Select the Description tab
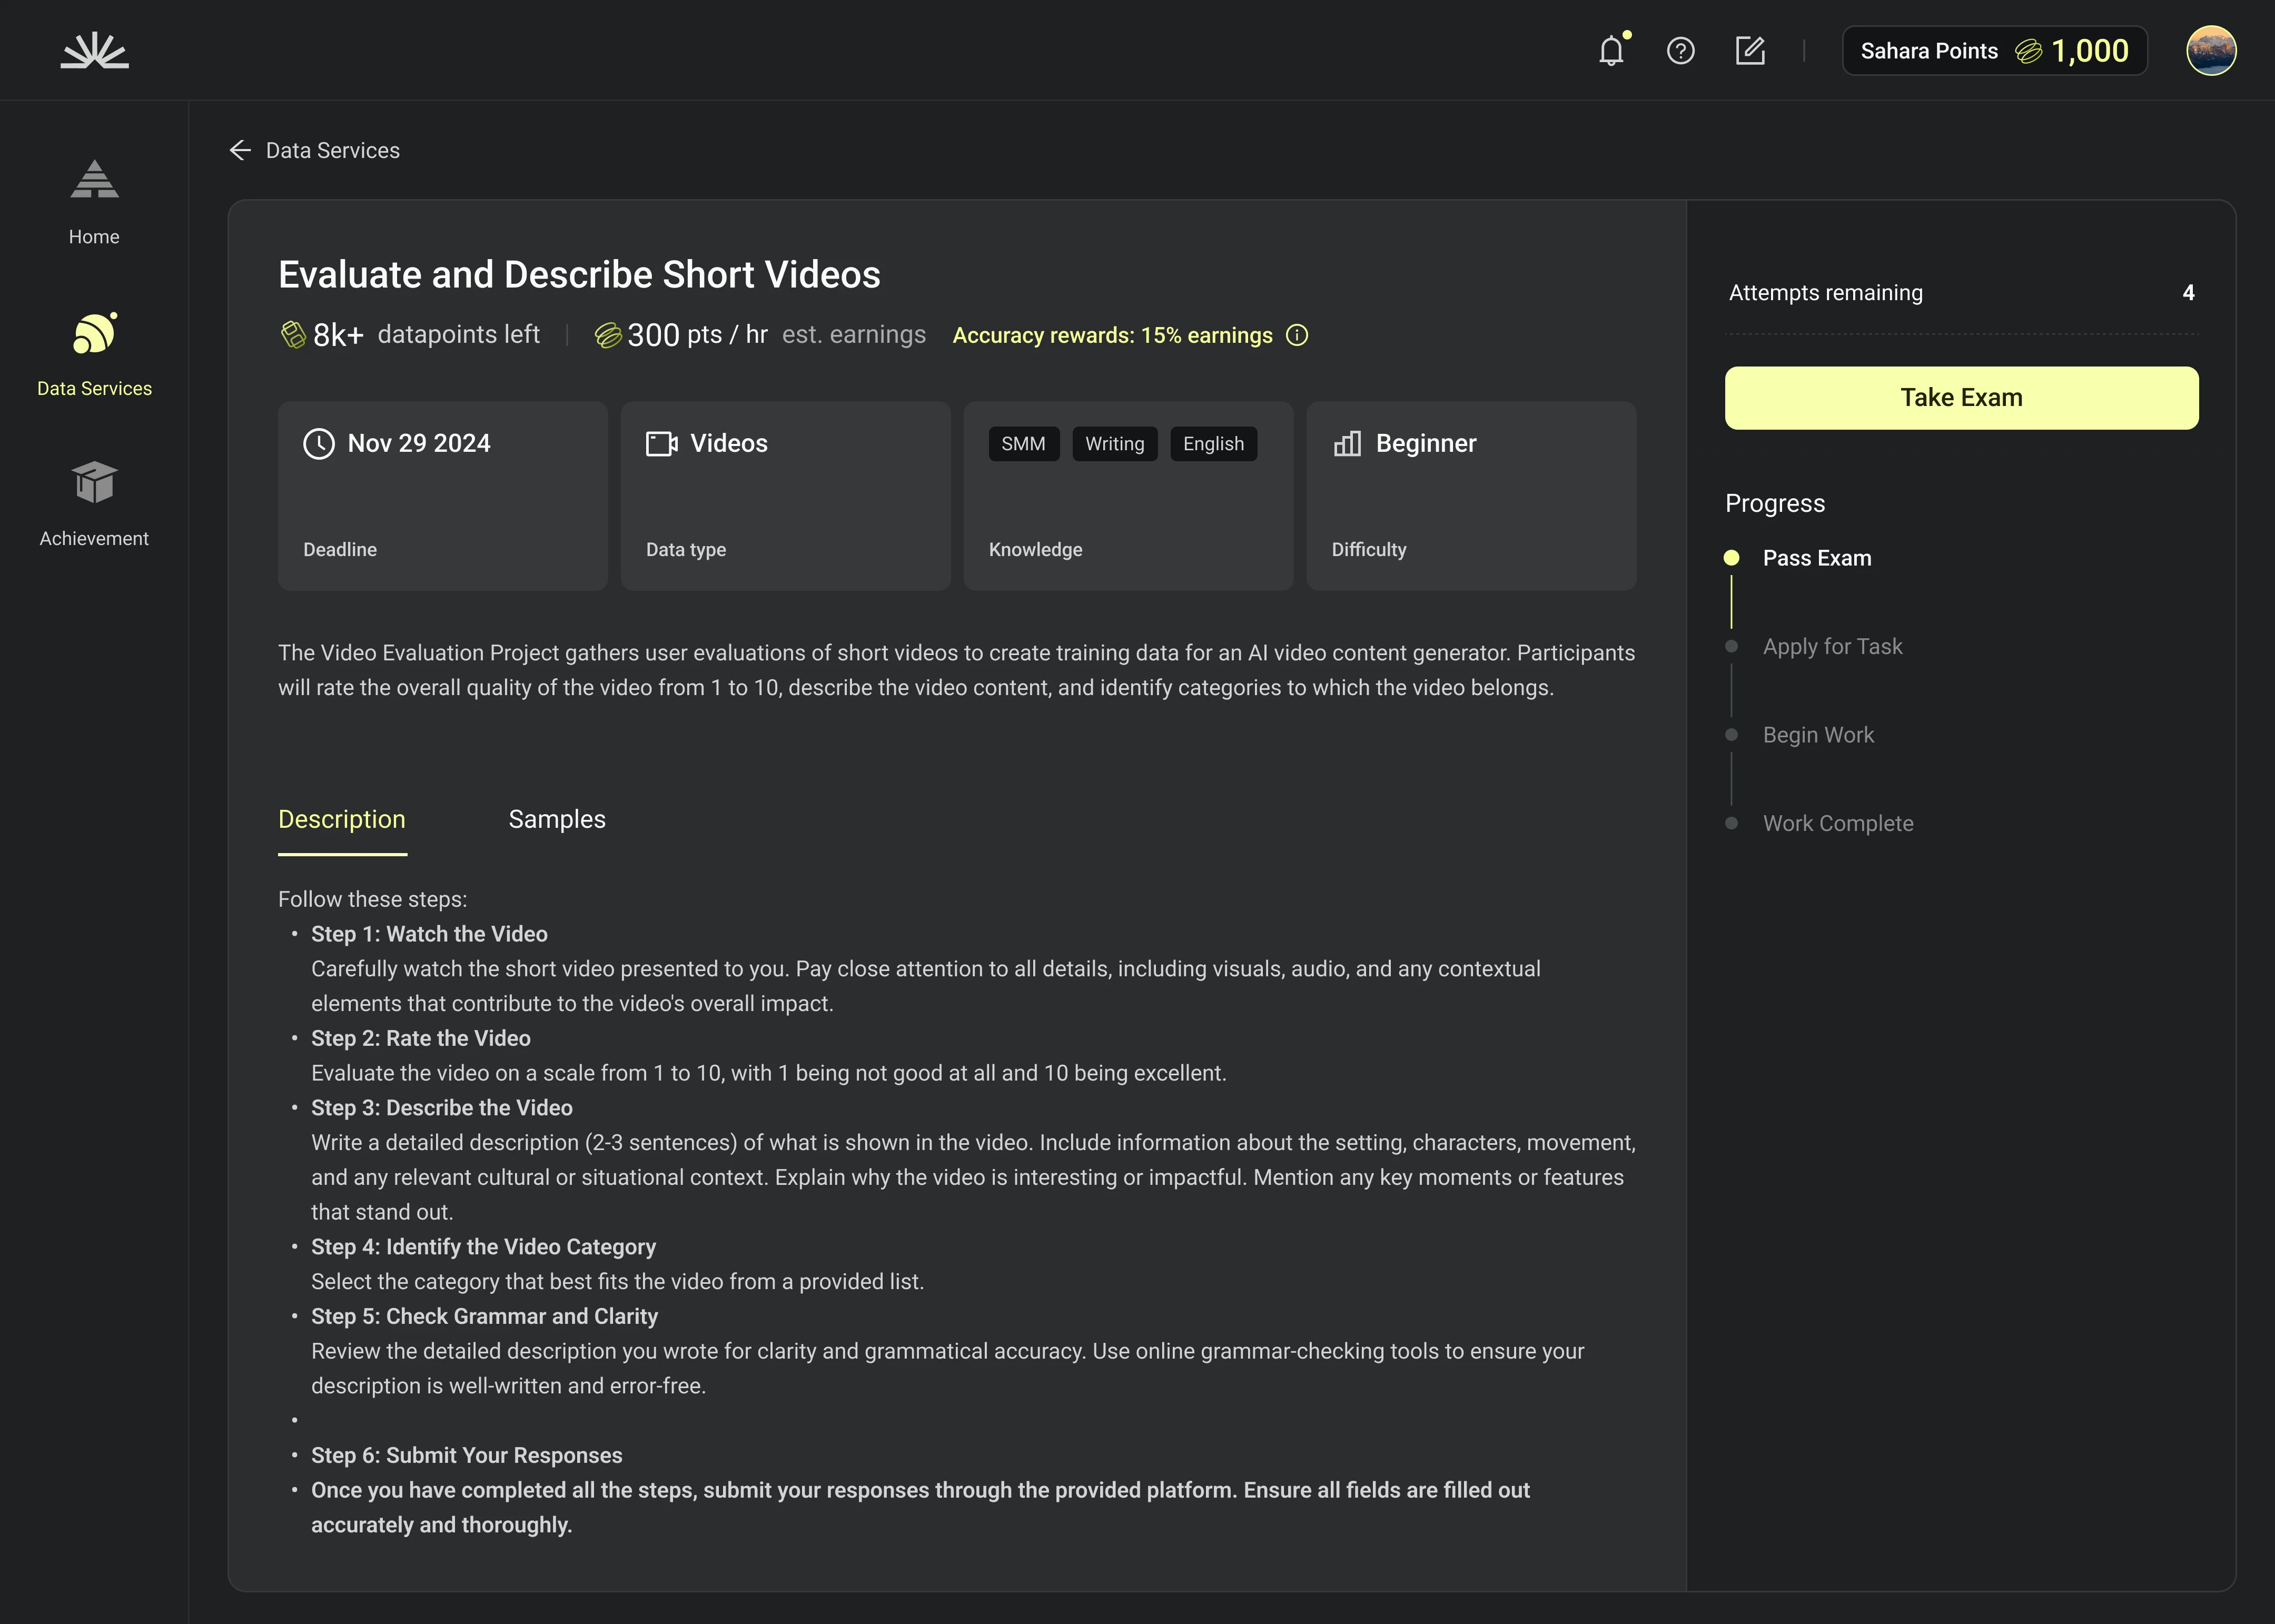Screen dimensions: 2275x1624 (342, 819)
